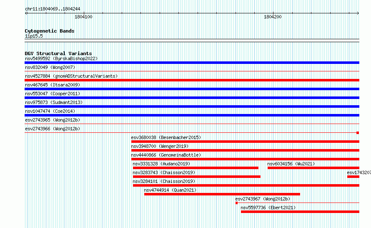Select the nsv553047 blue variant bar

(192, 98)
